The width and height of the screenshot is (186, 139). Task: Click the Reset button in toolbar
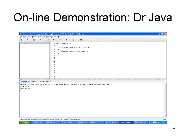(x=95, y=40)
